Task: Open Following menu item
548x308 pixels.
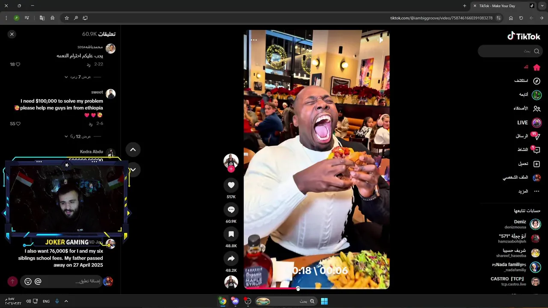Action: tap(530, 95)
